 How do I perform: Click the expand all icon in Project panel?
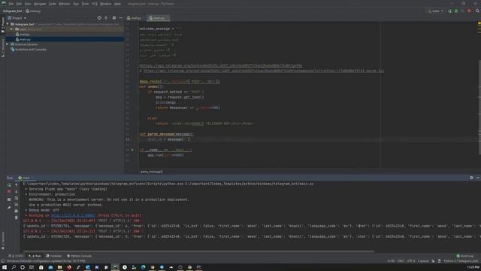[106, 18]
